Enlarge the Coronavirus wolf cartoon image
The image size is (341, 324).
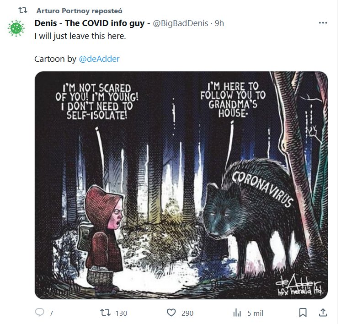pos(181,185)
